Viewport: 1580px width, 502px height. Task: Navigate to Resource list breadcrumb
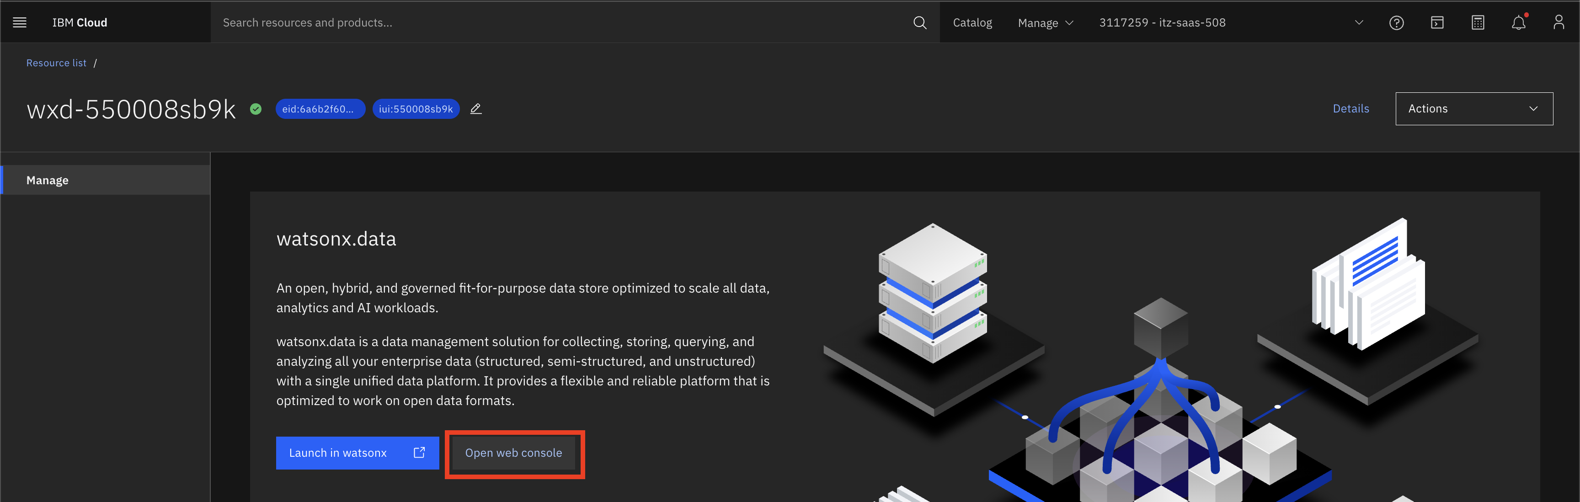click(x=56, y=63)
